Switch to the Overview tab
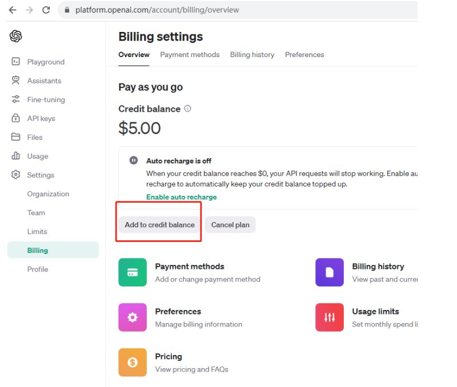Image resolution: width=457 pixels, height=387 pixels. (x=134, y=54)
